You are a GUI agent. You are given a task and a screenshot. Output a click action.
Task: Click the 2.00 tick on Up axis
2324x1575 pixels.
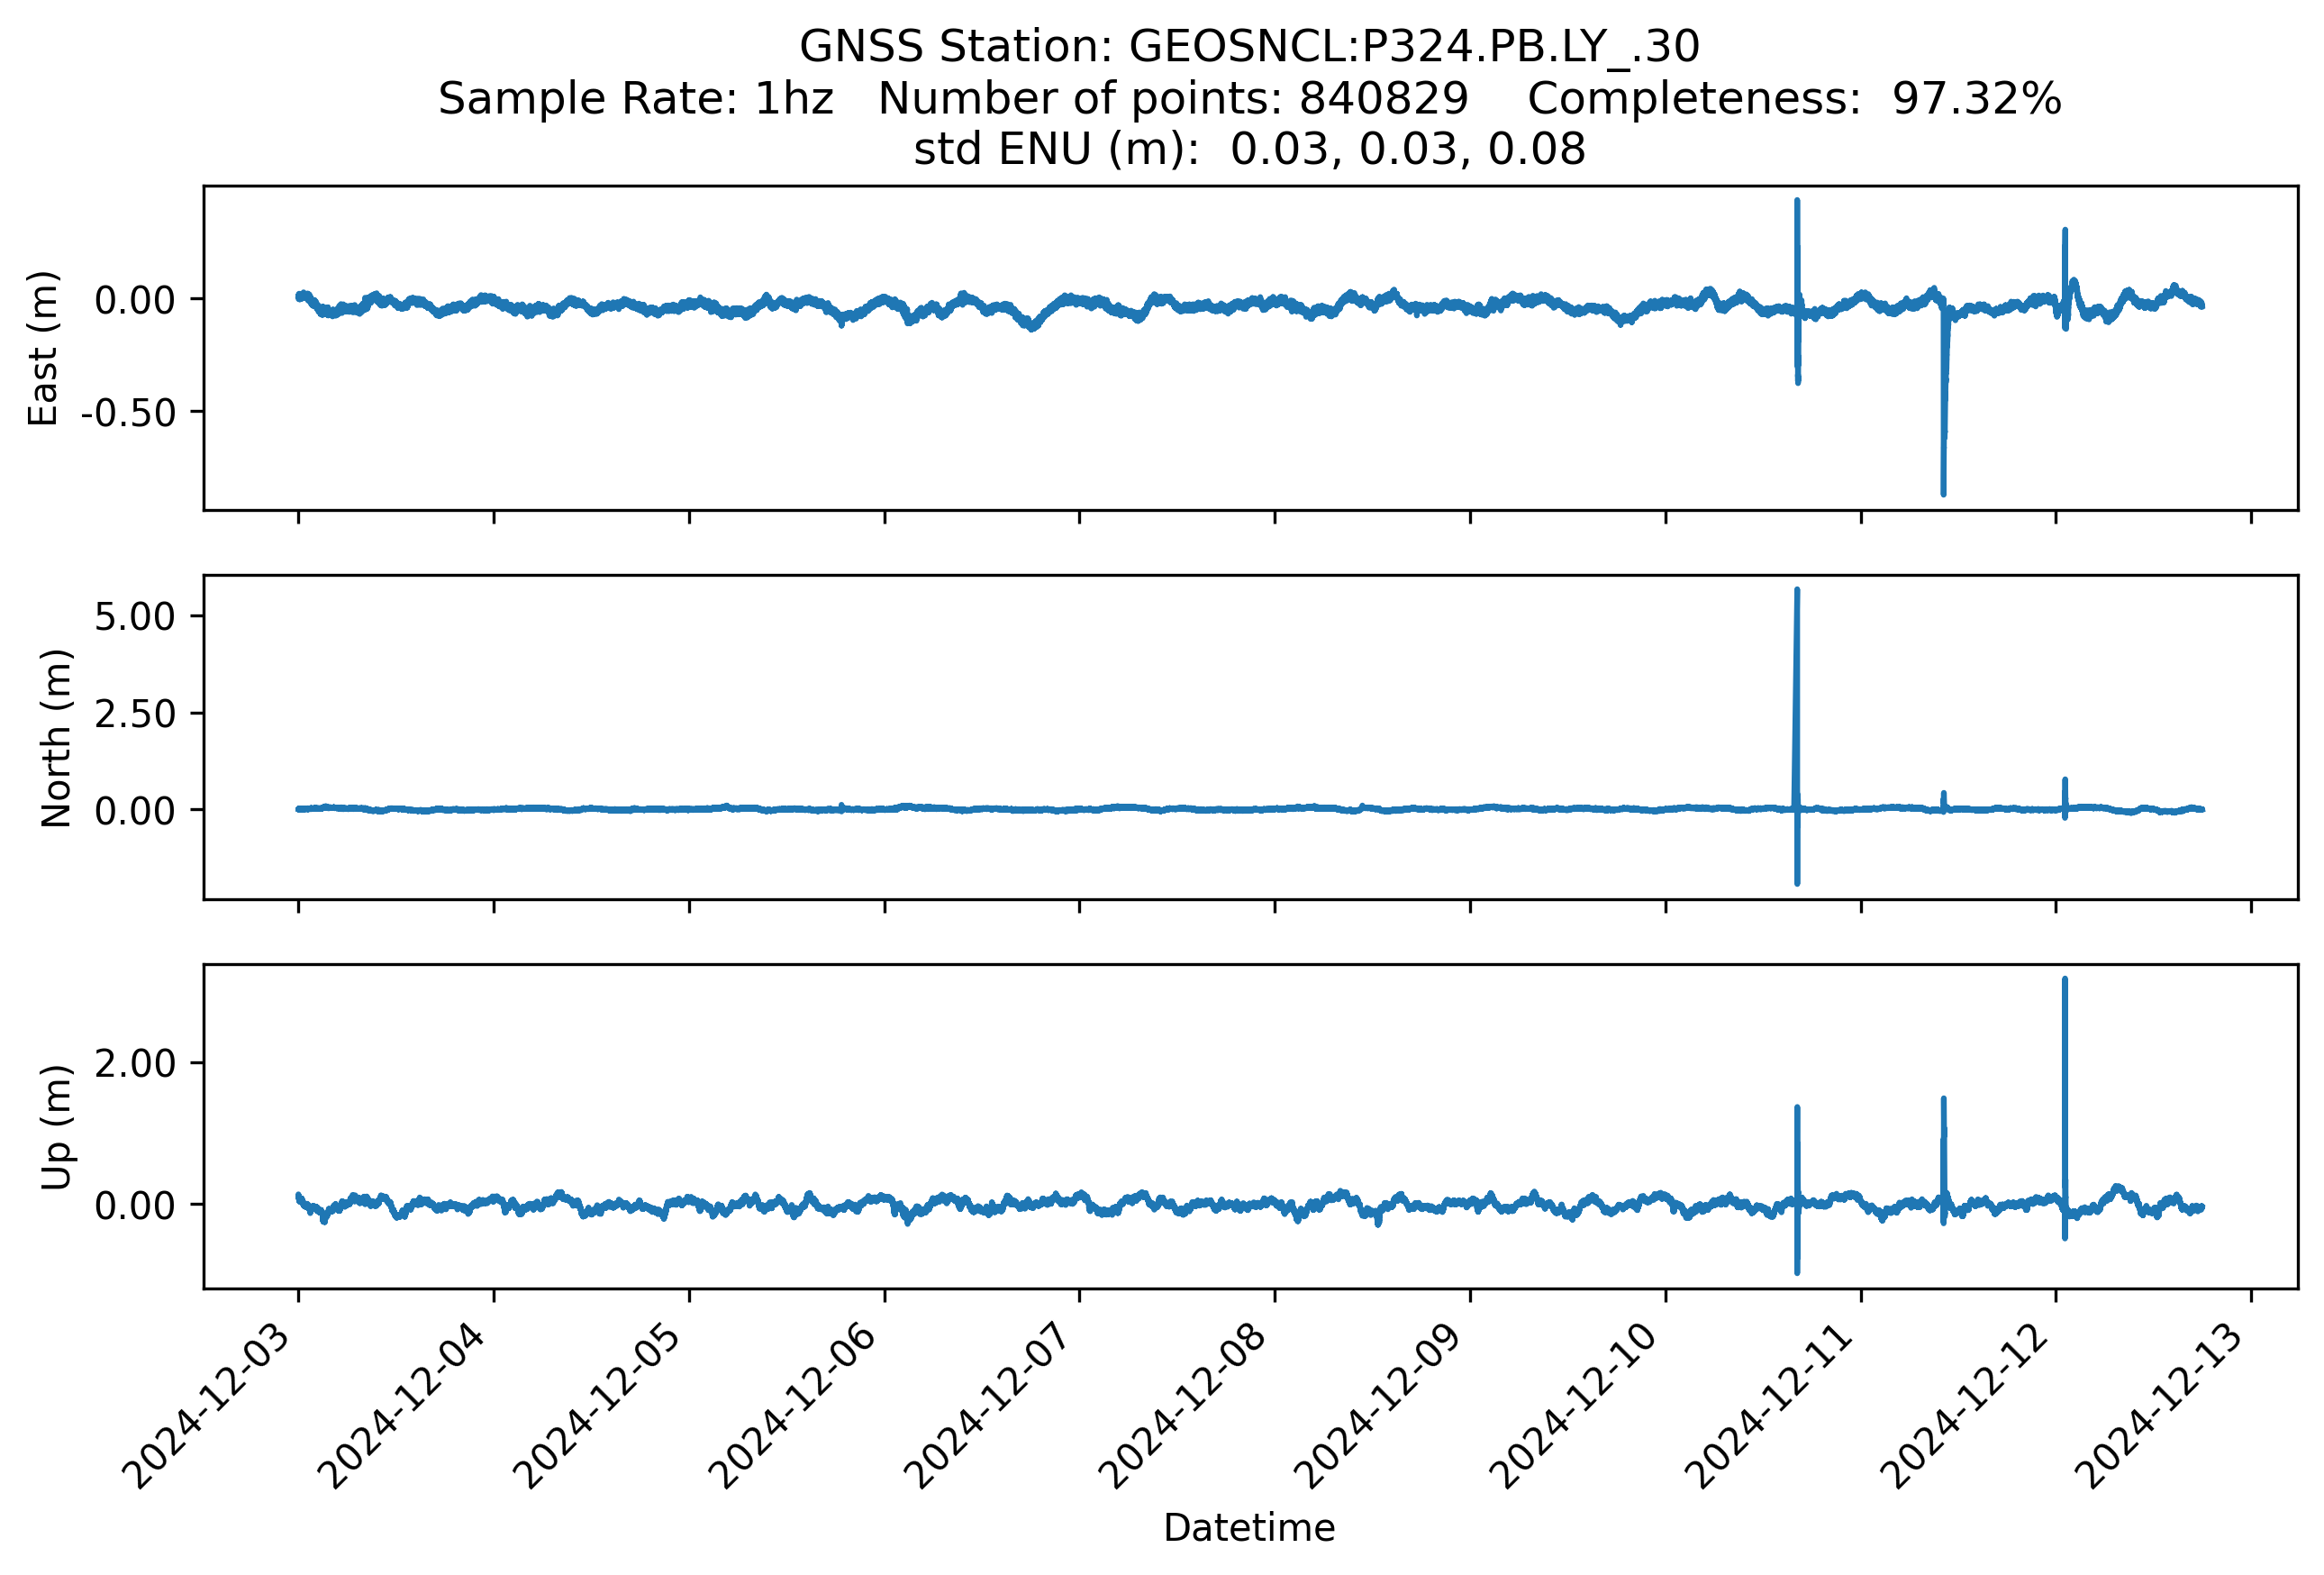135,1063
